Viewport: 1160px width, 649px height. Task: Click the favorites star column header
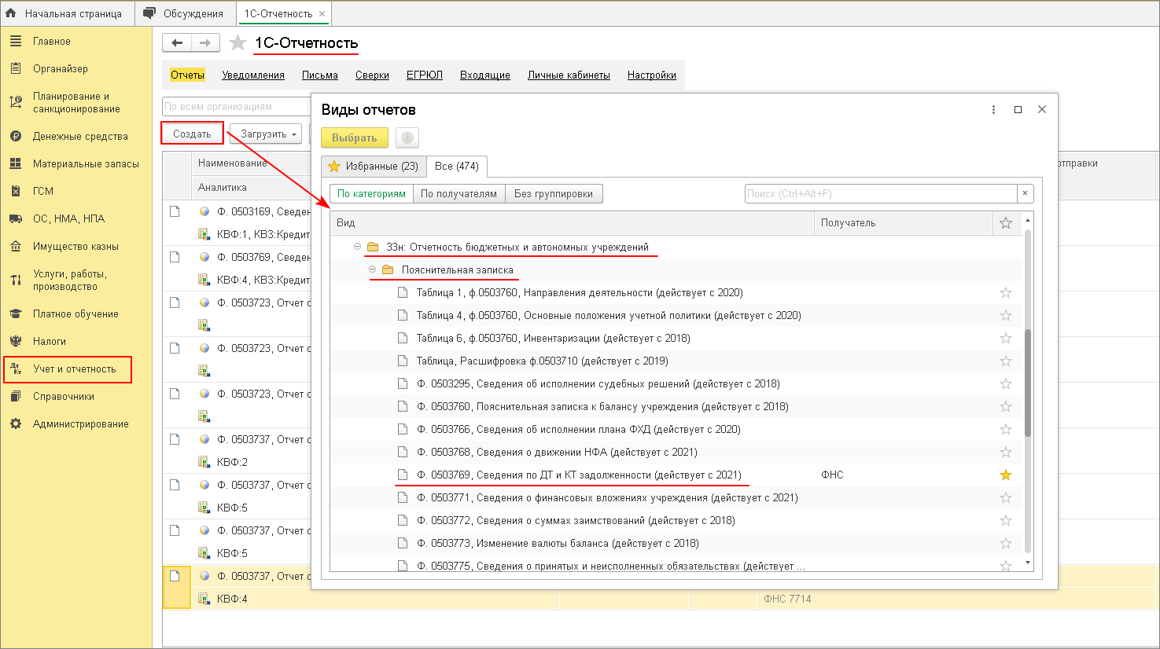[x=1005, y=222]
